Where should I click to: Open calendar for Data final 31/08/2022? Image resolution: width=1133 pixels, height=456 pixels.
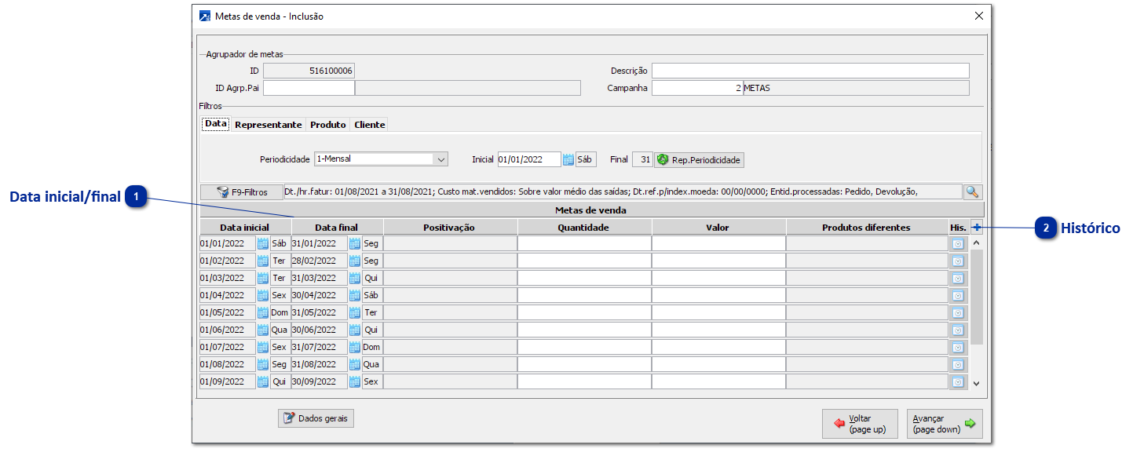(x=355, y=364)
